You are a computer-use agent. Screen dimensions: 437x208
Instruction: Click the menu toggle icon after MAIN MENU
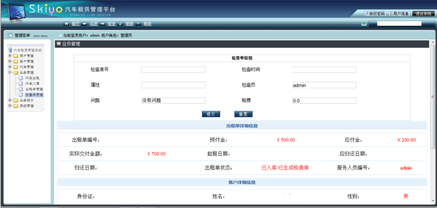52,35
